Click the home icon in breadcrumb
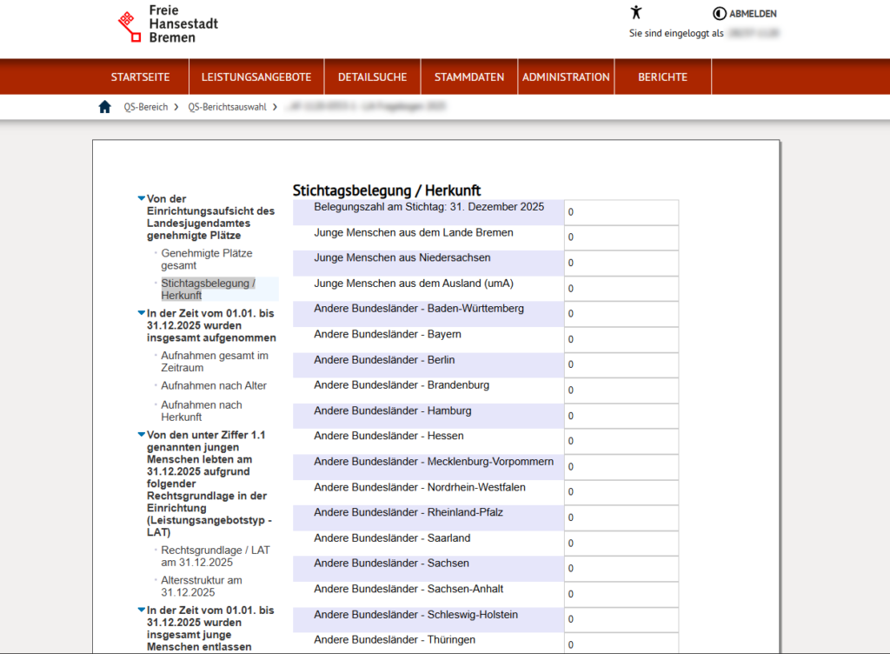 coord(105,107)
